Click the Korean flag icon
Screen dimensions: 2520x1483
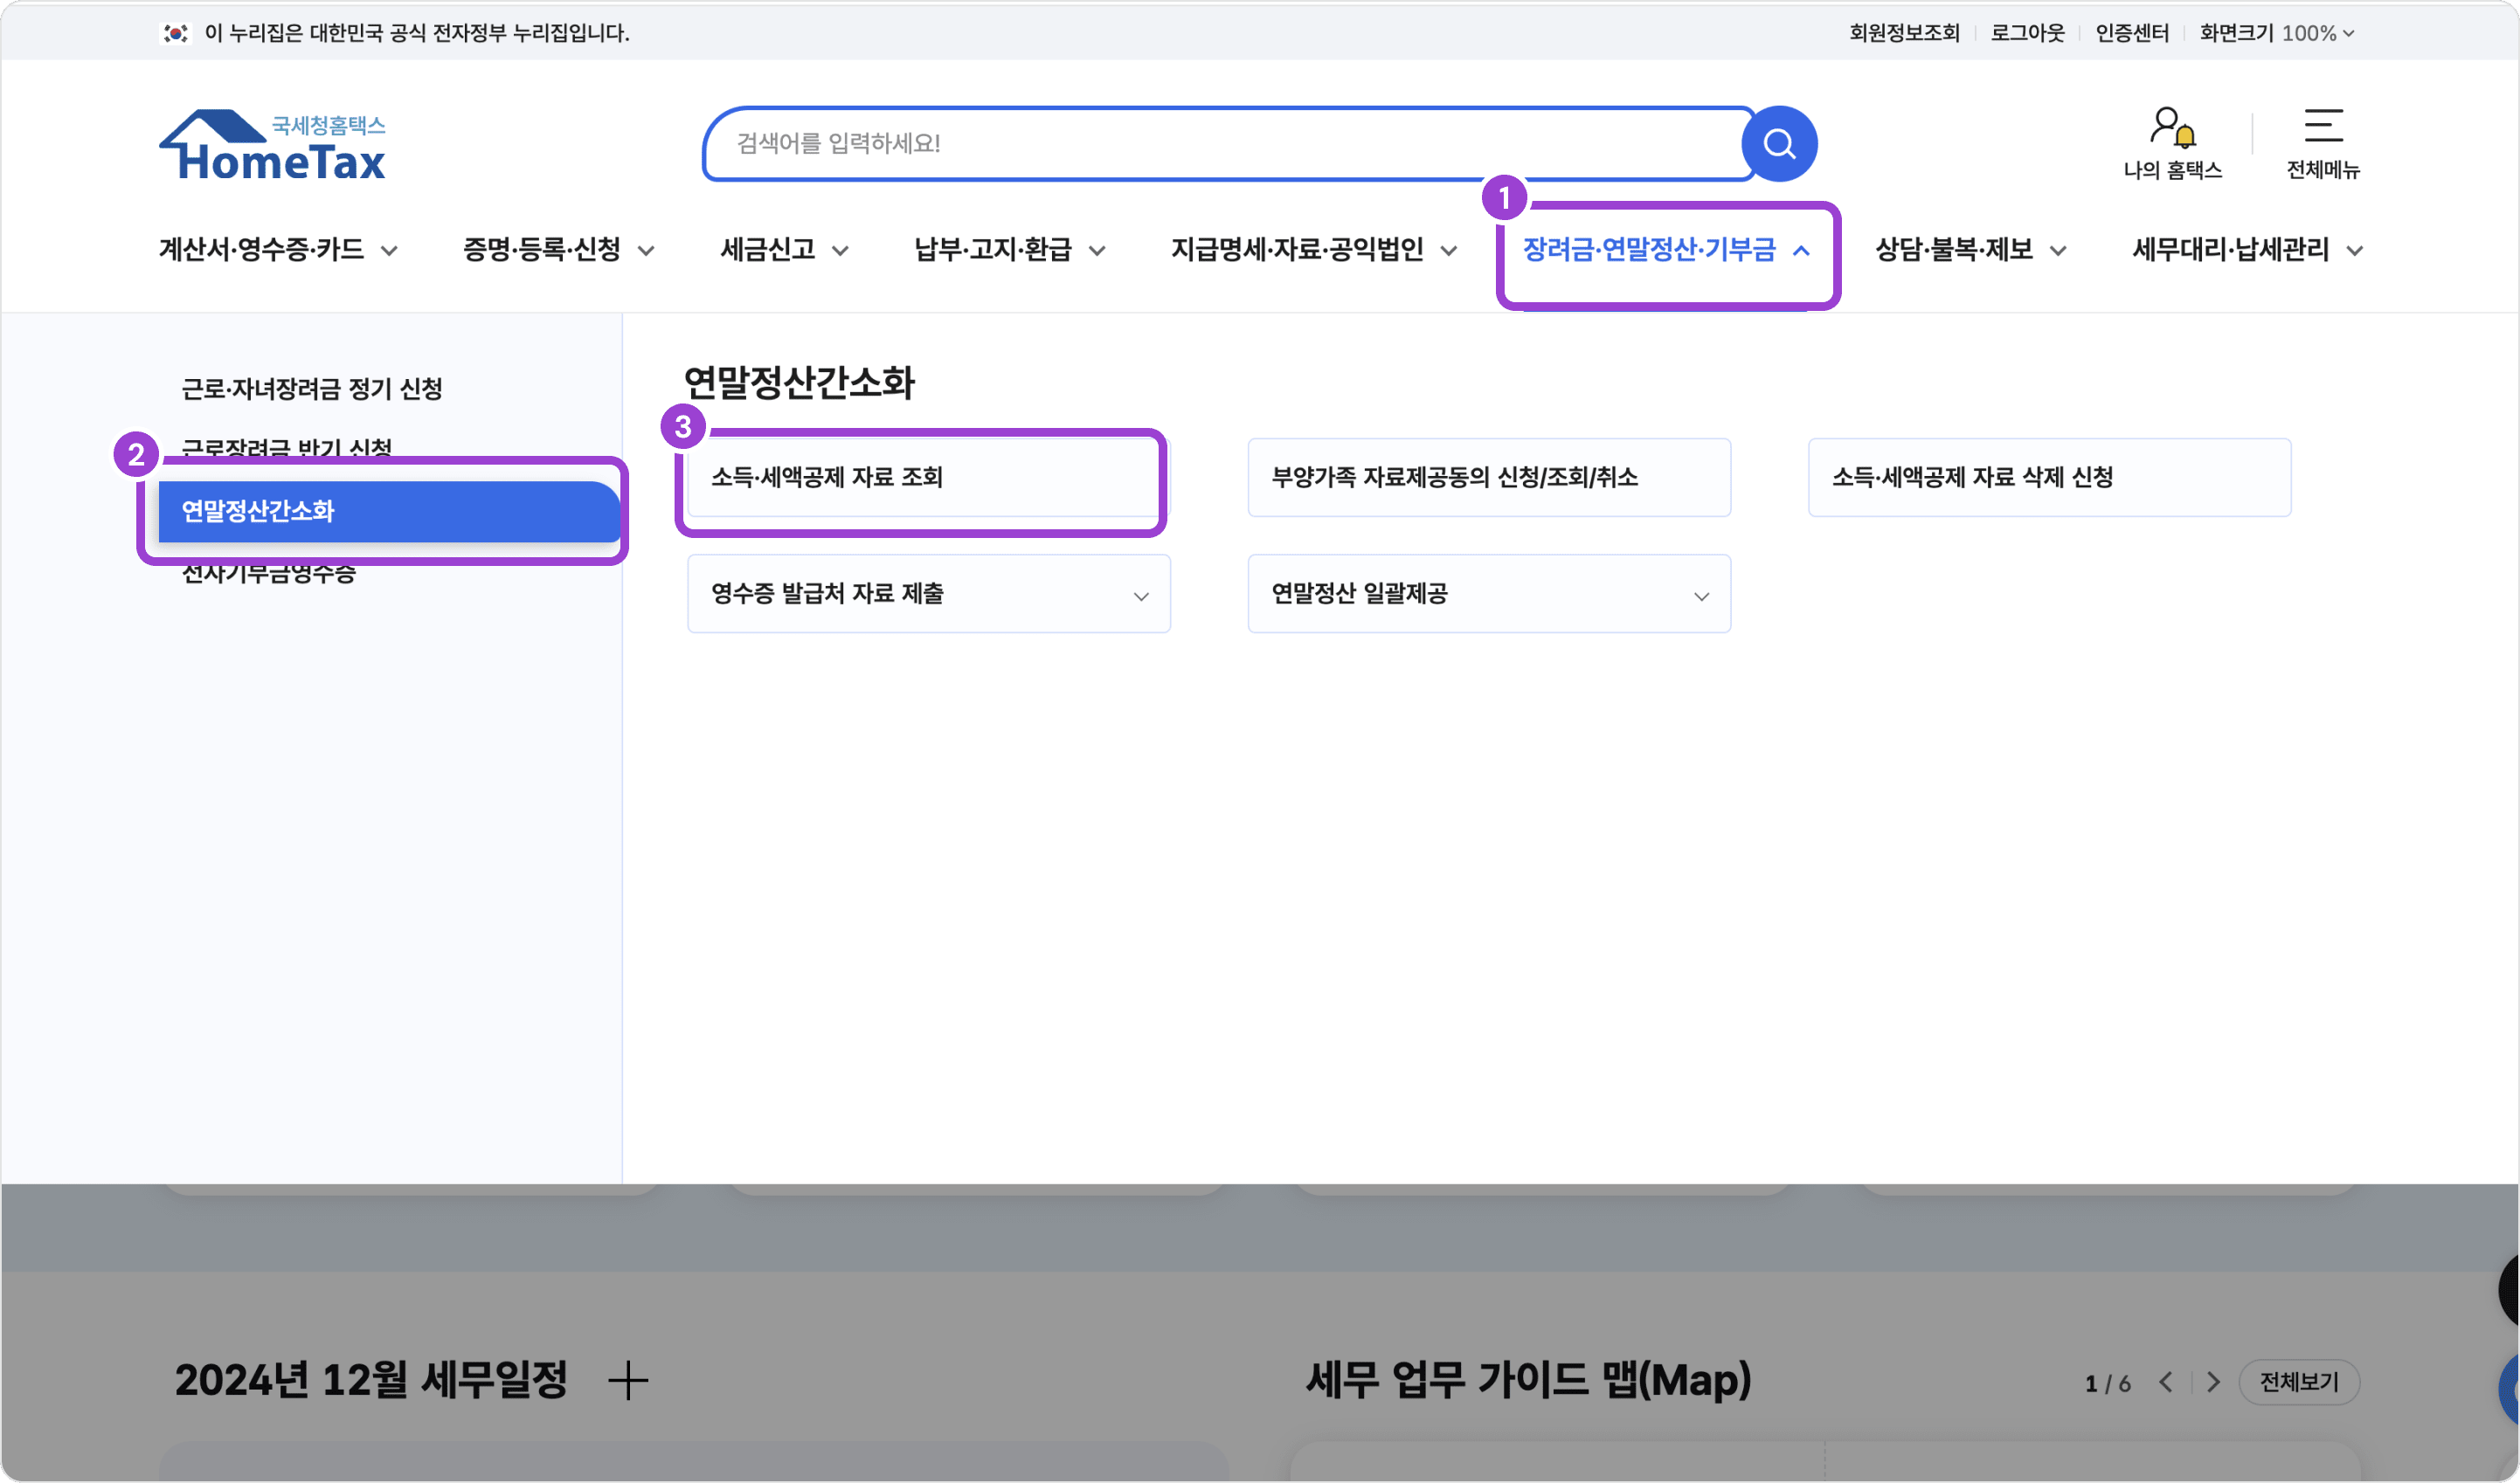176,33
